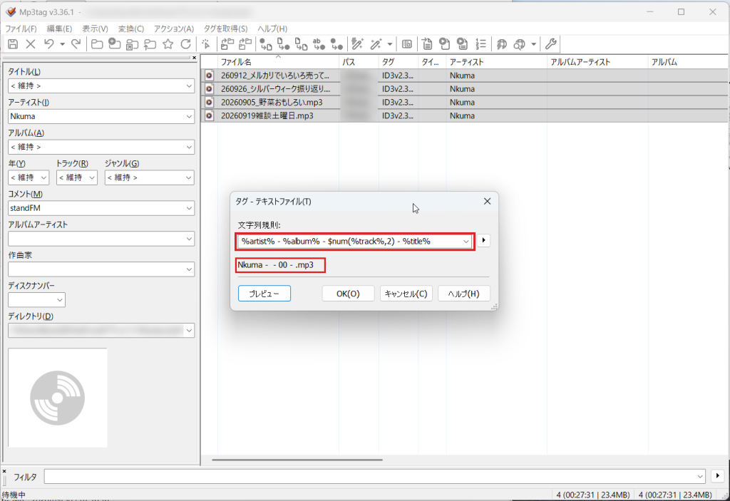The image size is (730, 501).
Task: Click into the フィルタ input field
Action: pos(375,476)
